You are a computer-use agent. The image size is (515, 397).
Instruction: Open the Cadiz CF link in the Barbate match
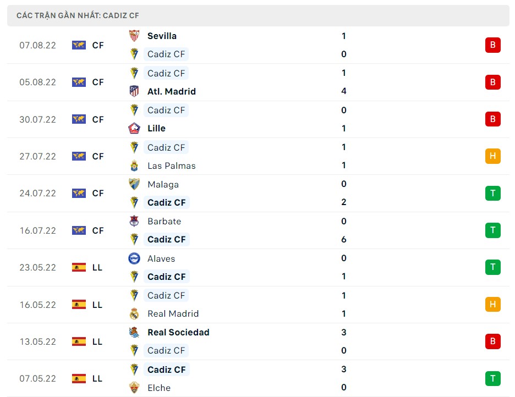[x=167, y=239]
